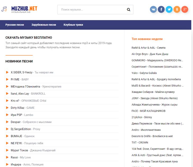Play Pr1ME - BABY track

coord(7,79)
